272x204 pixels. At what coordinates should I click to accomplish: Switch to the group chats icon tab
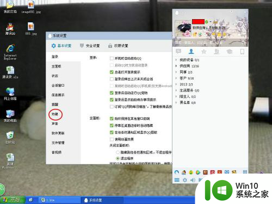pos(217,52)
